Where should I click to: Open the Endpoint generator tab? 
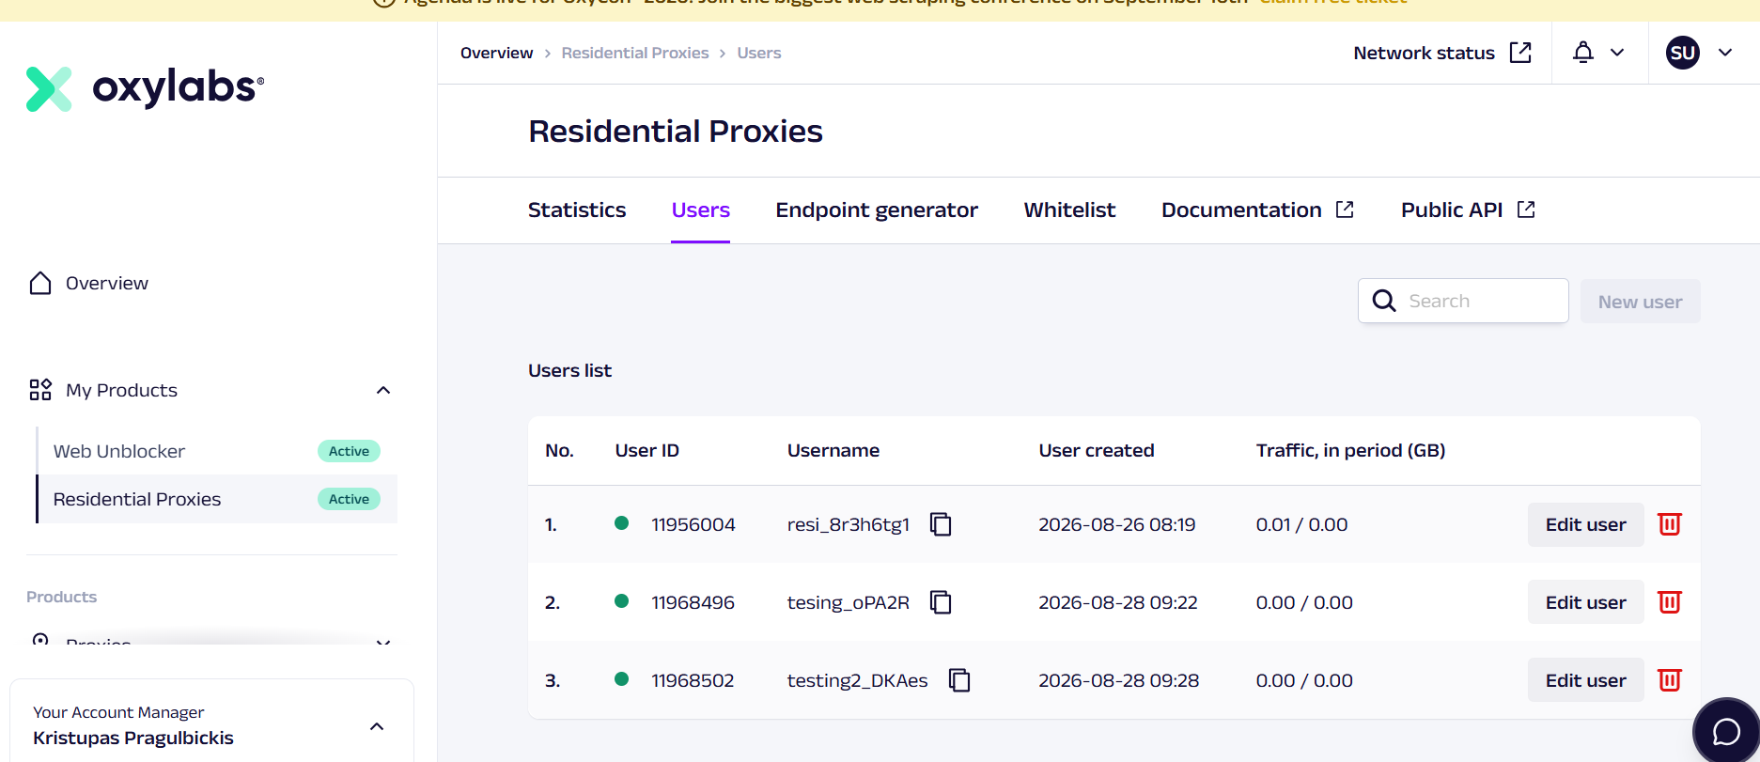(877, 210)
